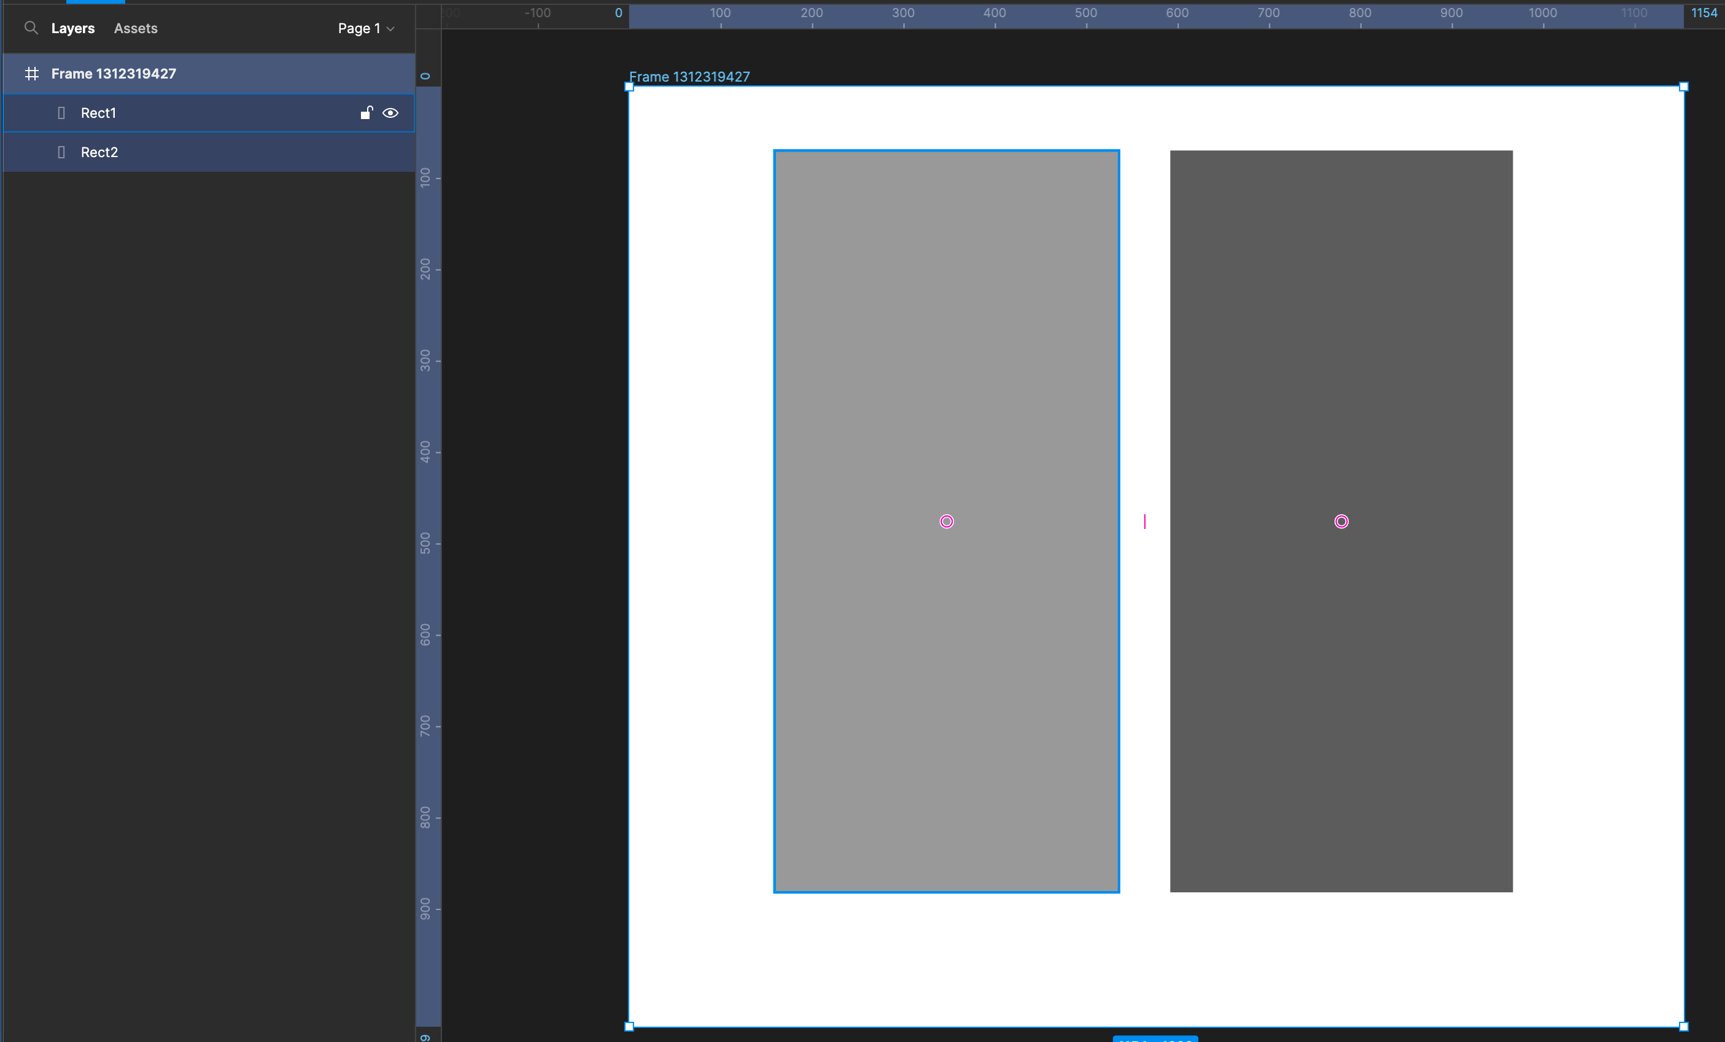This screenshot has height=1042, width=1725.
Task: Open the layers search icon
Action: (31, 28)
